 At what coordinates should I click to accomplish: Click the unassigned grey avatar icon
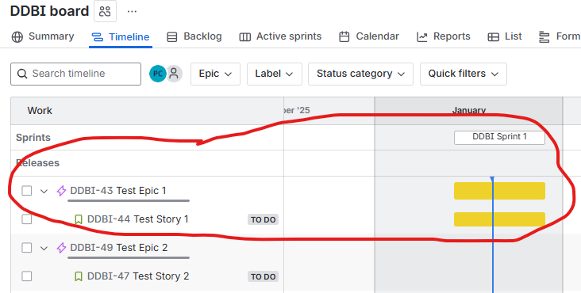click(174, 74)
